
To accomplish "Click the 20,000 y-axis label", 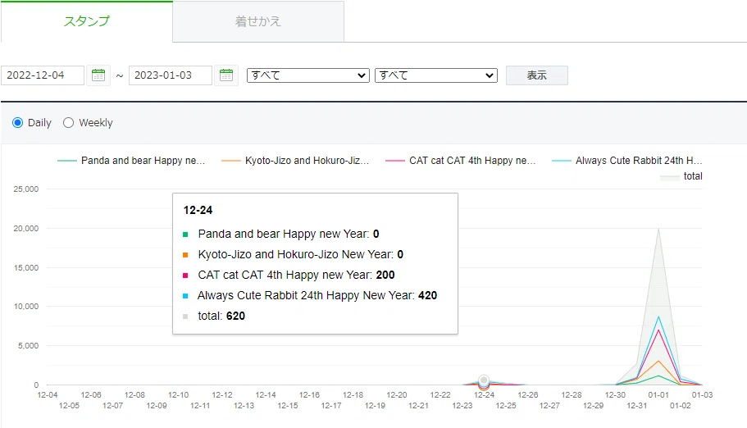I will (25, 228).
